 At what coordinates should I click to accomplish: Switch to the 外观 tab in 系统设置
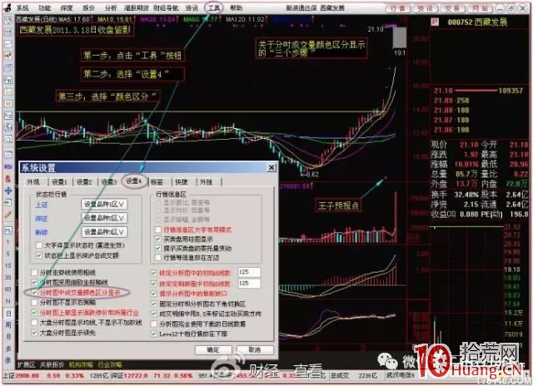tap(33, 182)
